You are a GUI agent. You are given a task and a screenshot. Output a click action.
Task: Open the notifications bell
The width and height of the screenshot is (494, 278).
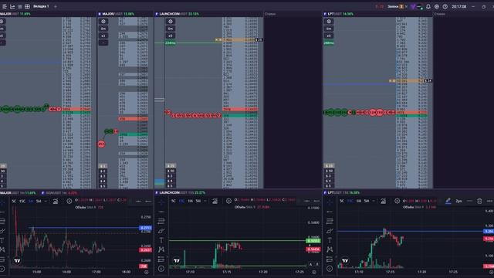coord(428,6)
